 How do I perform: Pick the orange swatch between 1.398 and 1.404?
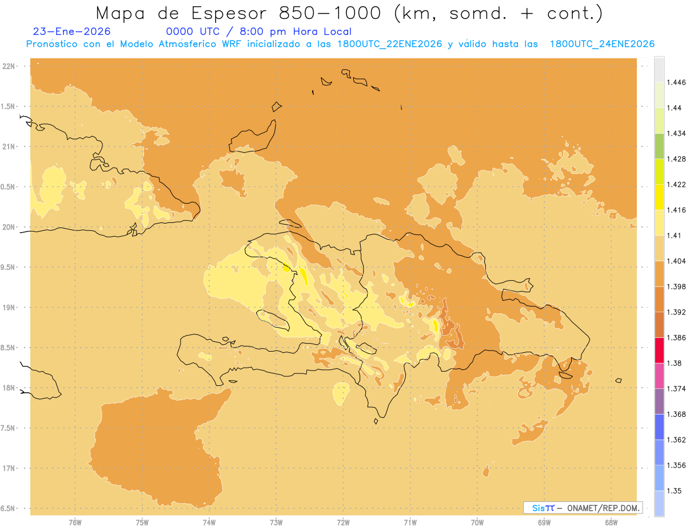click(659, 273)
